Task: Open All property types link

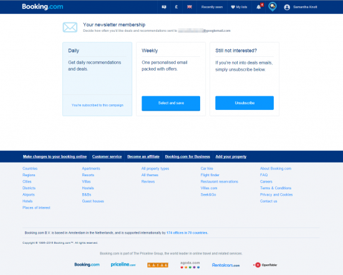Action: 155,168
